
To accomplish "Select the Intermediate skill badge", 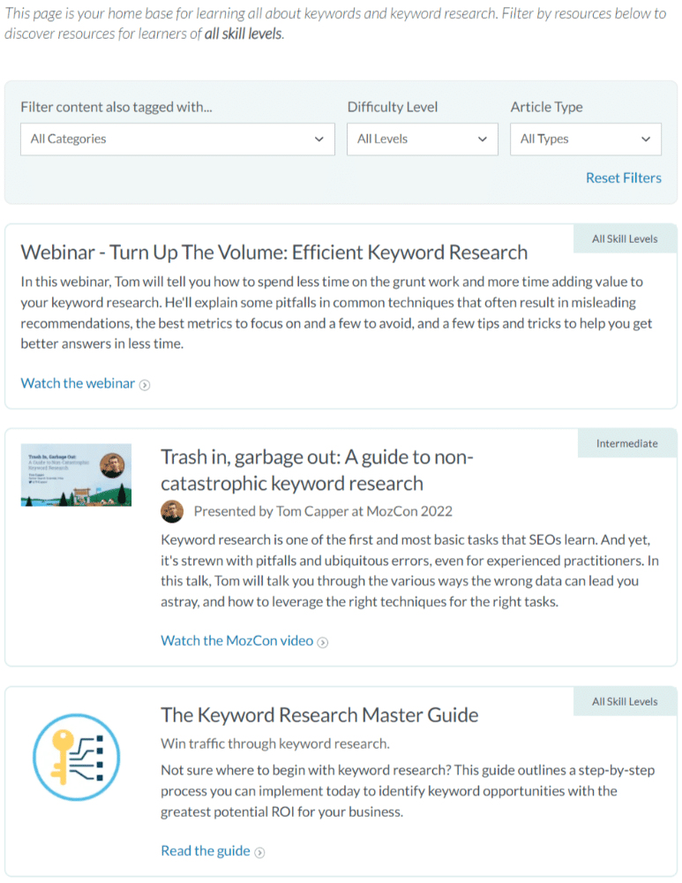I will coord(627,442).
